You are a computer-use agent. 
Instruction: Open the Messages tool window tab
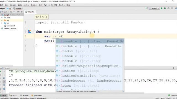[37, 95]
